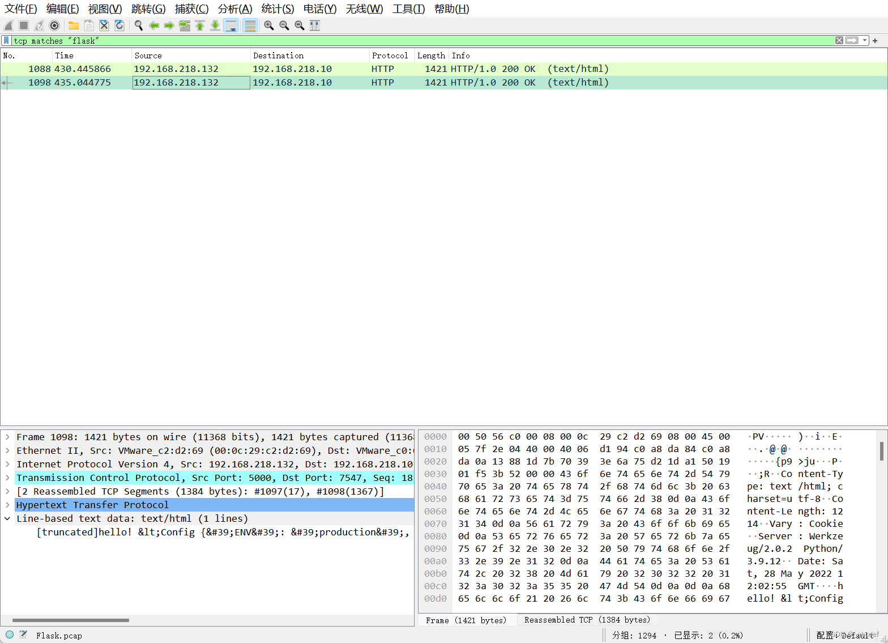Open the 统计(S) menu
This screenshot has width=888, height=643.
277,9
